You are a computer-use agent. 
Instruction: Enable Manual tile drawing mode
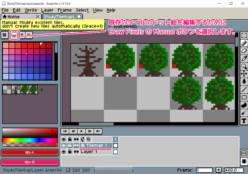pos(15,35)
